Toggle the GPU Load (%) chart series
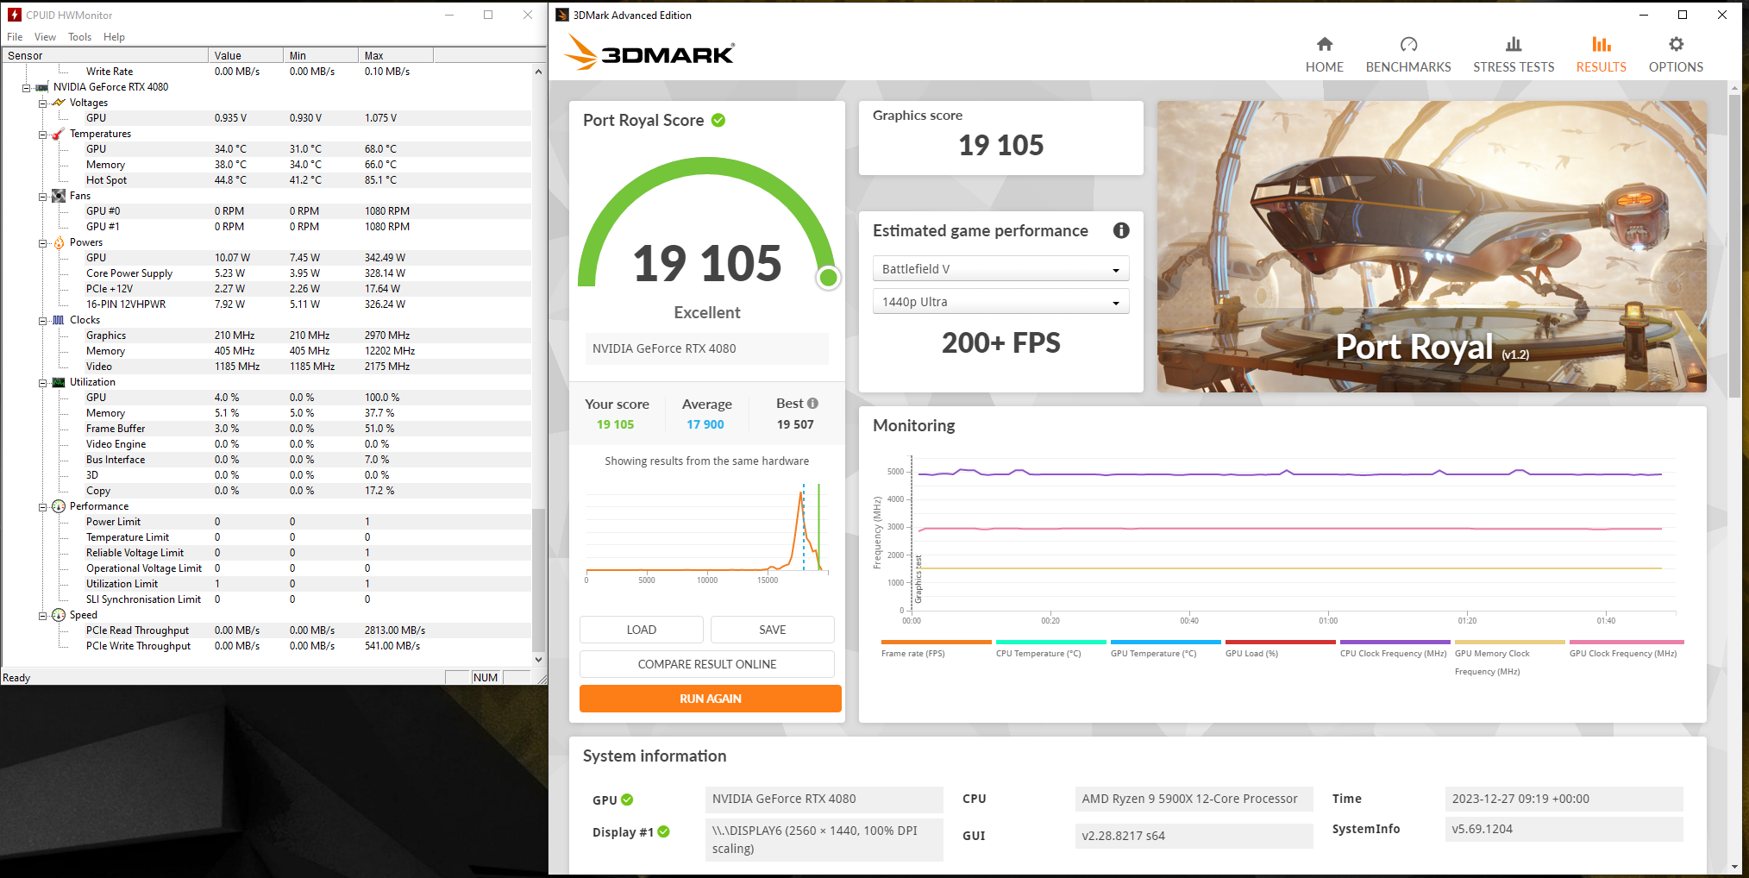Screen dimensions: 1749x878 (x=1281, y=648)
